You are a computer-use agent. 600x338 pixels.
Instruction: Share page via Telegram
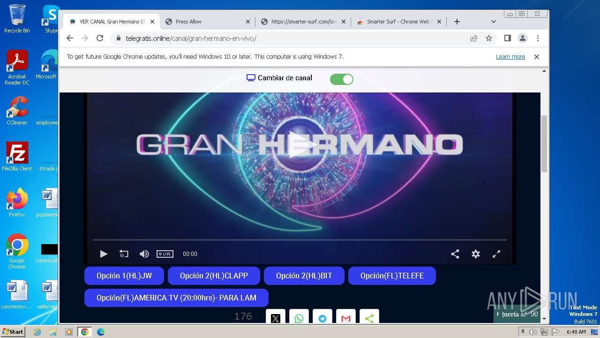[x=322, y=317]
